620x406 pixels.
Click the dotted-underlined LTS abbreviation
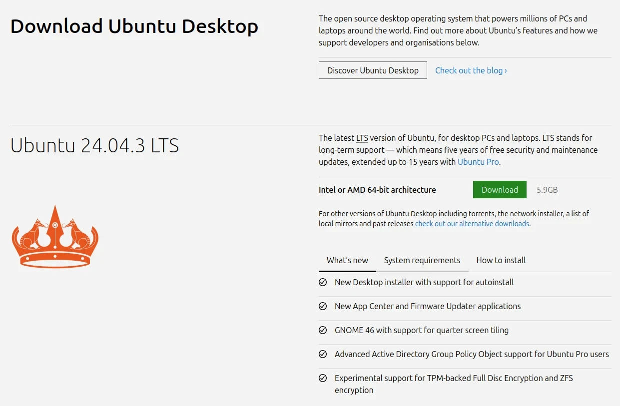362,138
